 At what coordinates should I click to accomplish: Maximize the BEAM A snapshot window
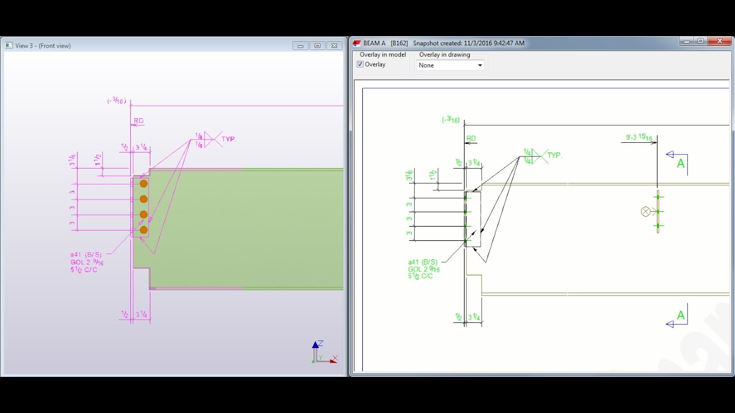coord(701,41)
